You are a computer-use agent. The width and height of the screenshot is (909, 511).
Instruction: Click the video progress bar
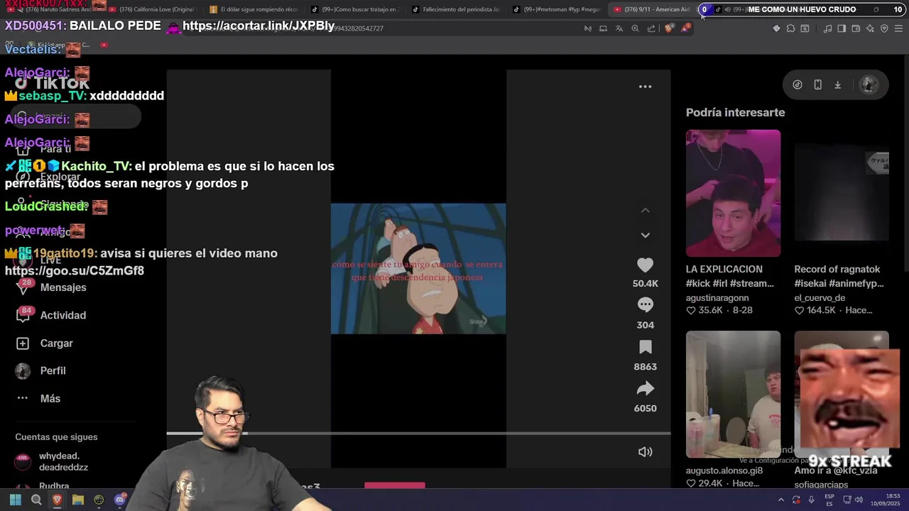(x=418, y=433)
